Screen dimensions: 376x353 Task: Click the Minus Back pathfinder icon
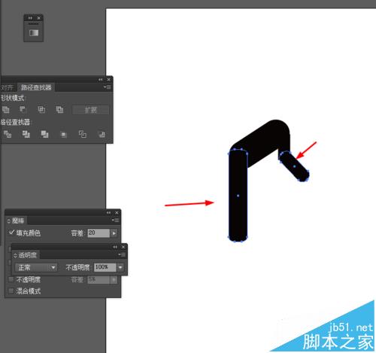[x=102, y=134]
